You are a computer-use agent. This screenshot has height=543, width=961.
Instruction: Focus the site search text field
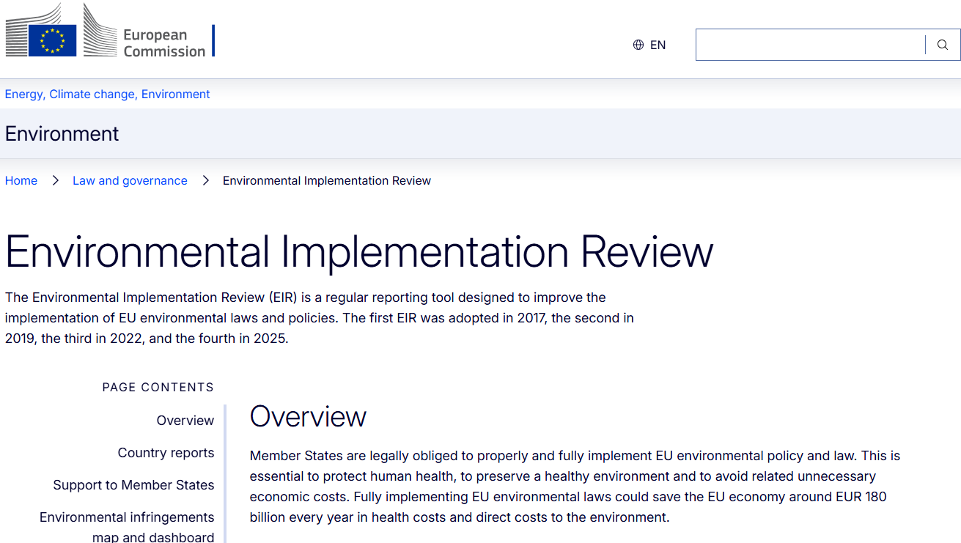coord(810,45)
